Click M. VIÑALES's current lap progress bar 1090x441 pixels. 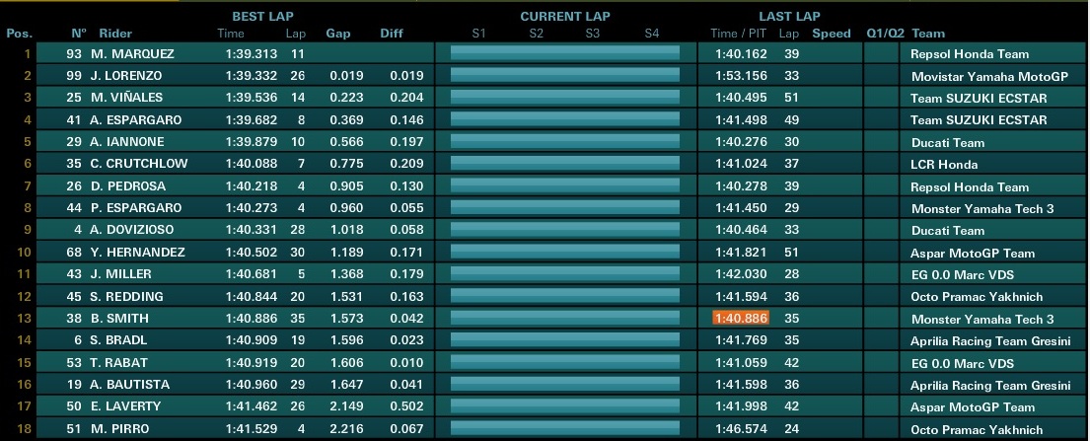(565, 98)
